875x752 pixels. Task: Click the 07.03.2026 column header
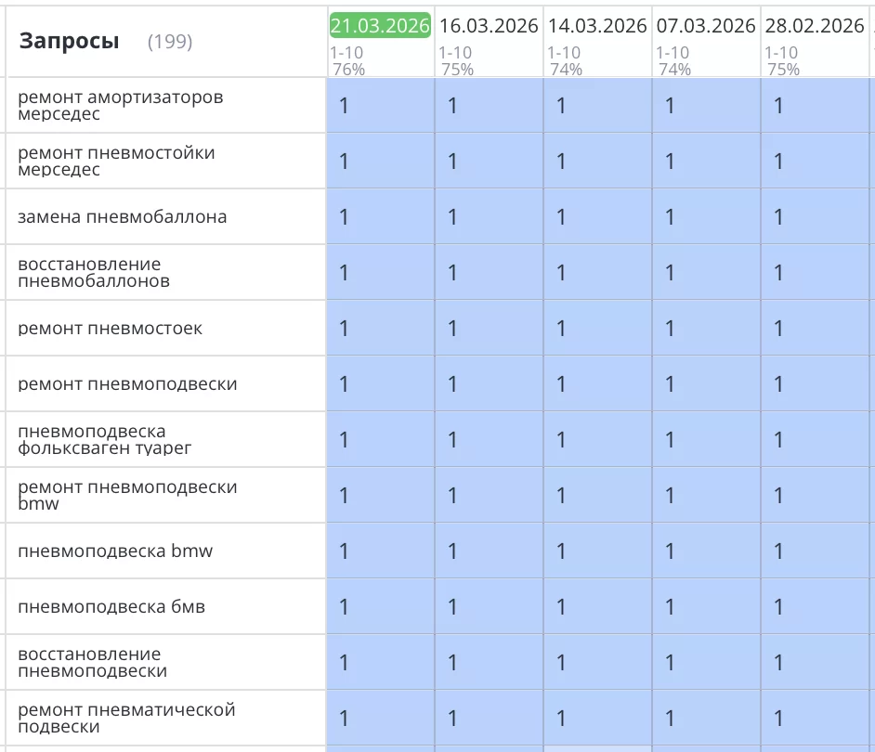[705, 26]
